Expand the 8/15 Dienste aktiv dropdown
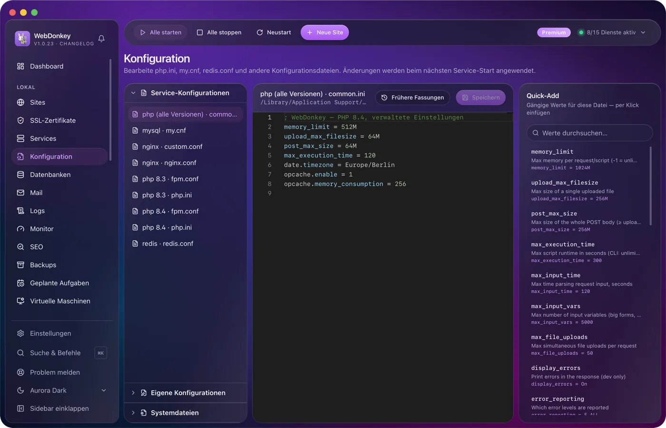Screen dimensions: 666x428 (612, 32)
